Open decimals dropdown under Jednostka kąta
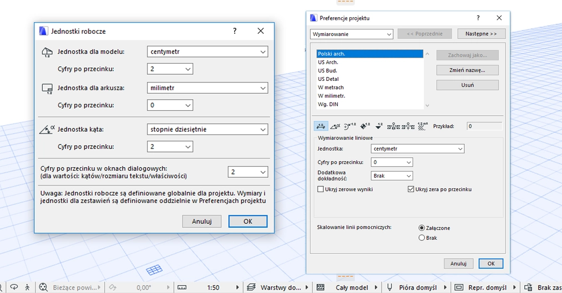This screenshot has height=293, width=562. (170, 146)
